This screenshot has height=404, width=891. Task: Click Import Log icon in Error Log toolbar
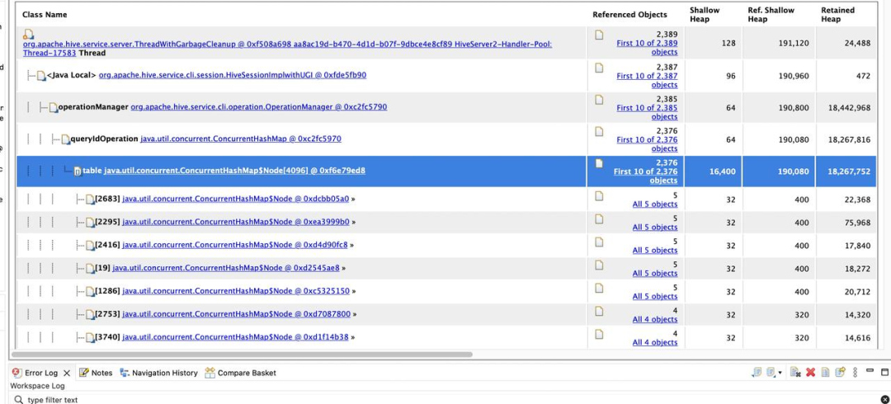[x=771, y=372]
